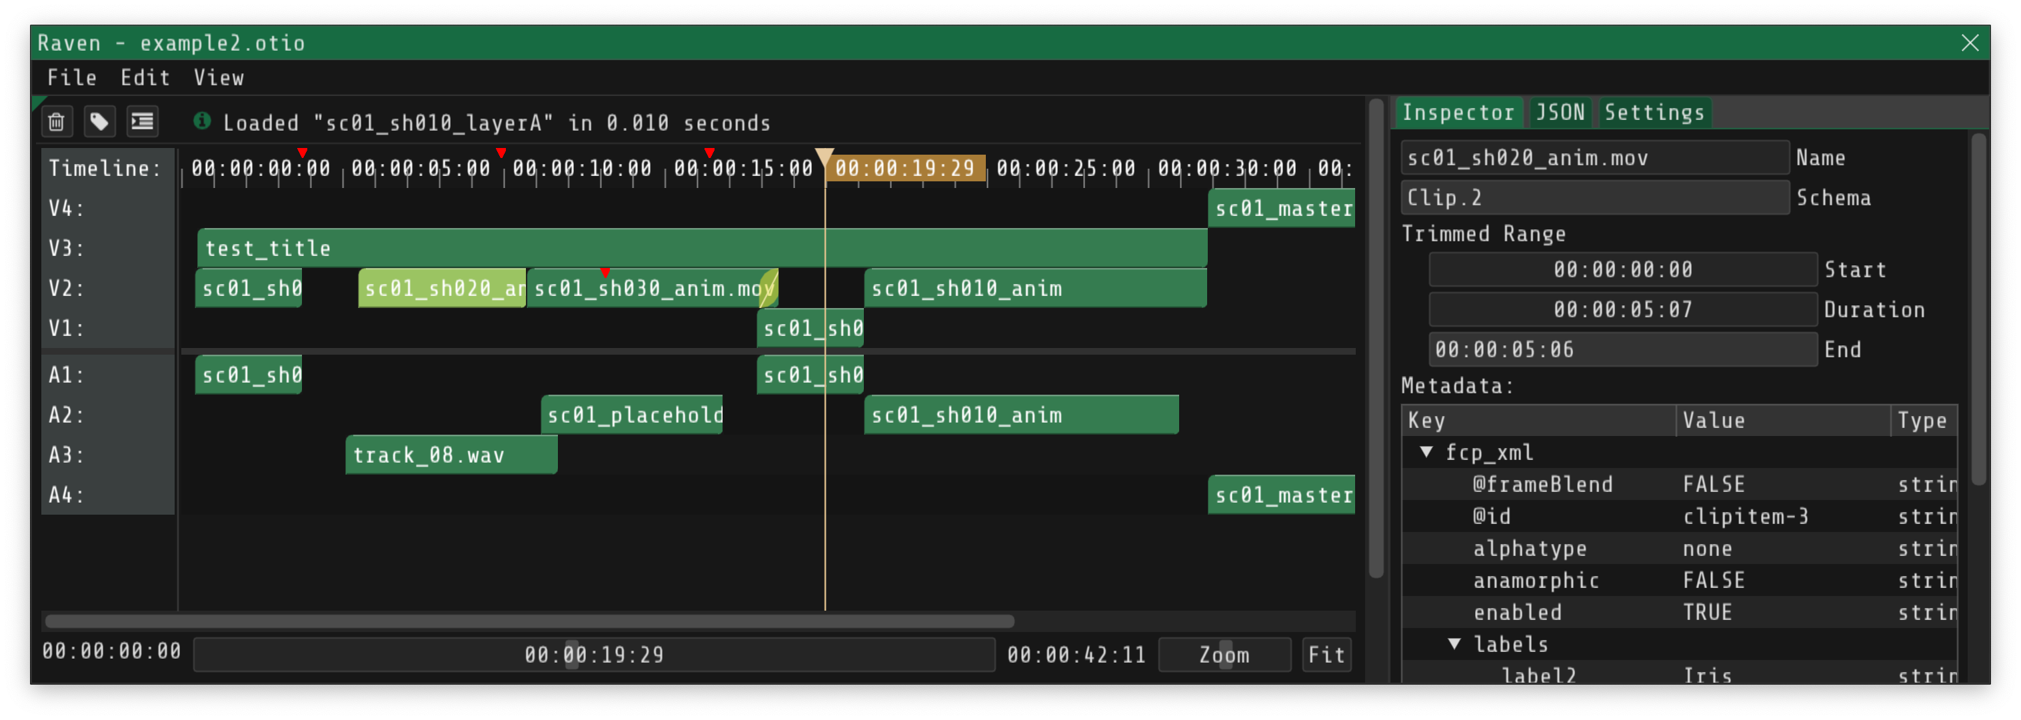Collapse the labels tree node
Image resolution: width=2021 pixels, height=720 pixels.
(1454, 644)
